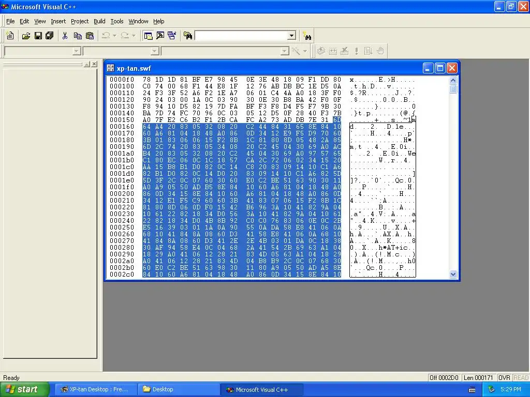Close the Workspace docking pane
The width and height of the screenshot is (530, 397).
94,64
